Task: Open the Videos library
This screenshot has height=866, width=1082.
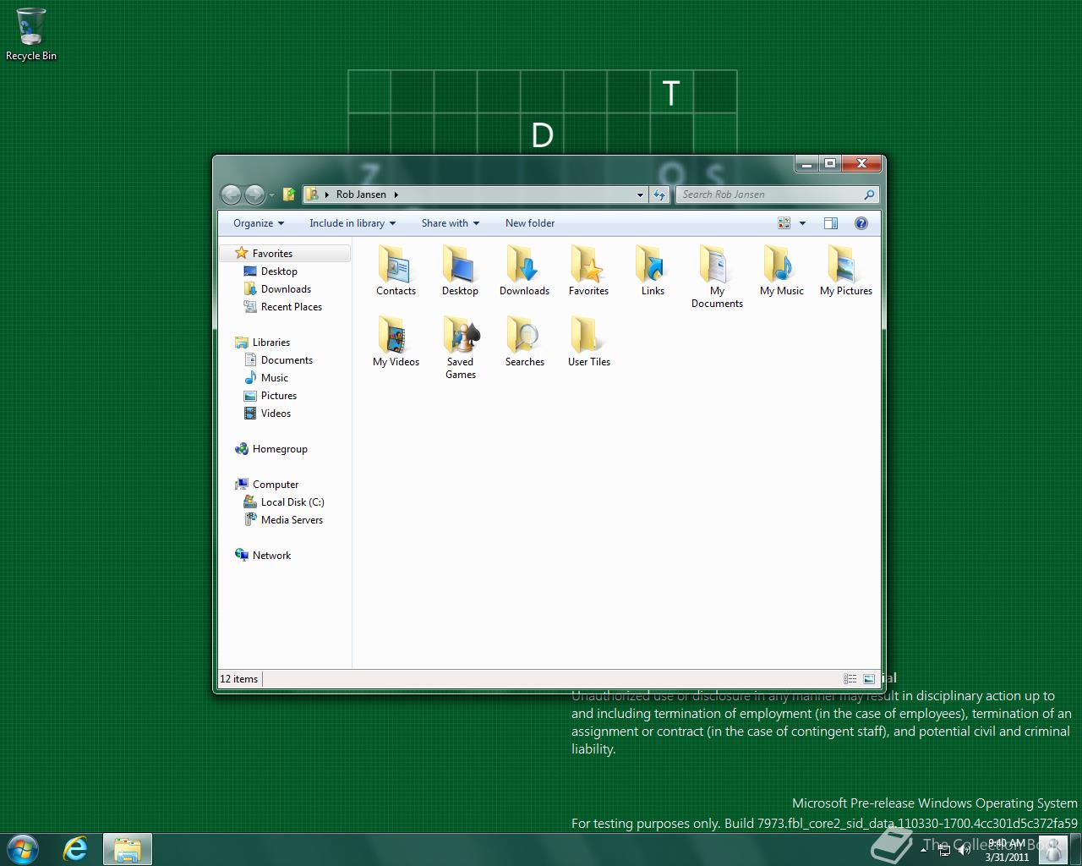Action: (x=276, y=414)
